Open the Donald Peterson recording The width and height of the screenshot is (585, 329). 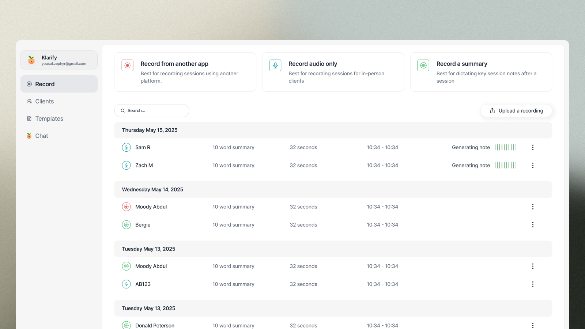(155, 325)
